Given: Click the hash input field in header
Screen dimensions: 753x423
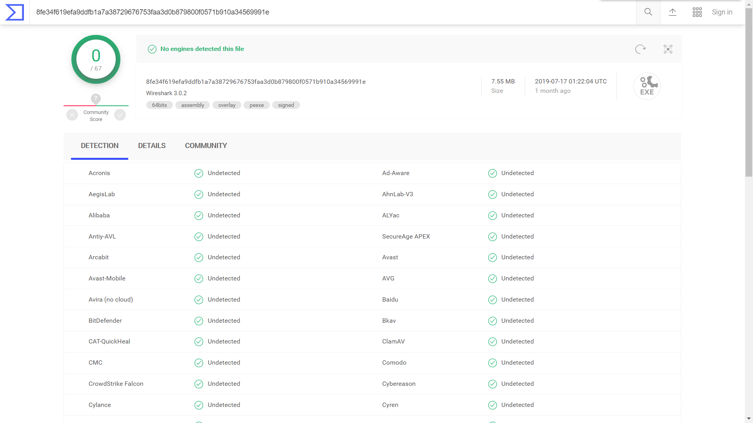Looking at the screenshot, I should click(x=333, y=12).
